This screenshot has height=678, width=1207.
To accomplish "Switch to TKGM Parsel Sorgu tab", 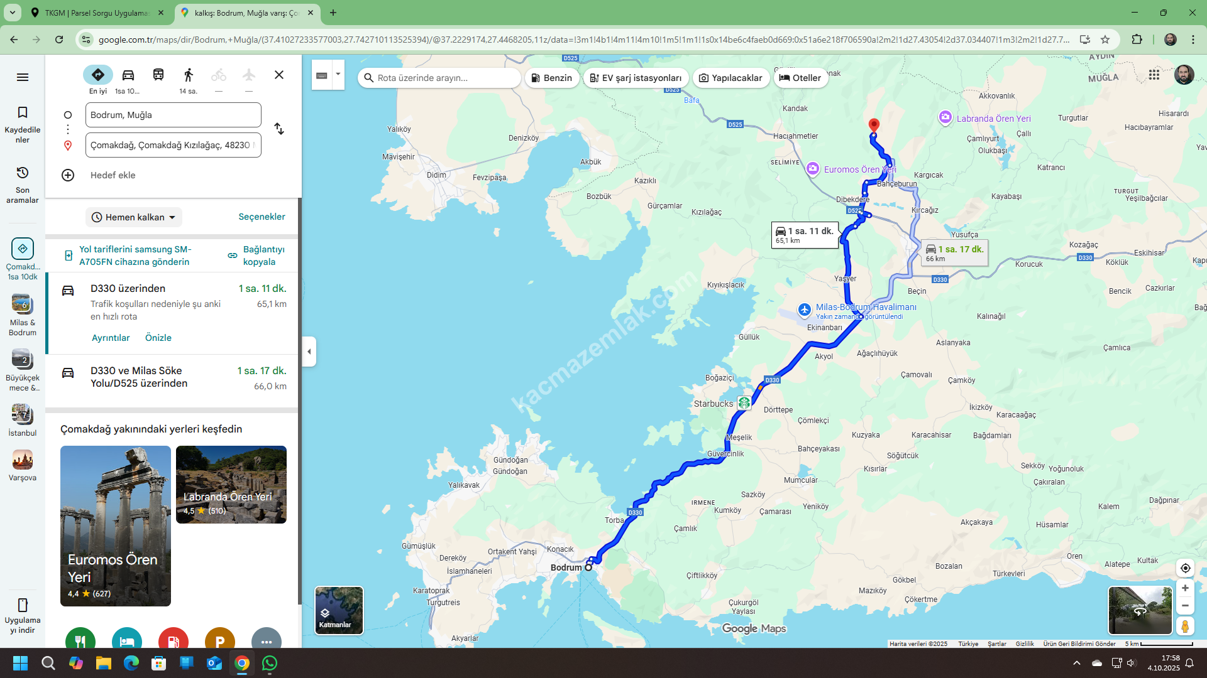I will [97, 13].
